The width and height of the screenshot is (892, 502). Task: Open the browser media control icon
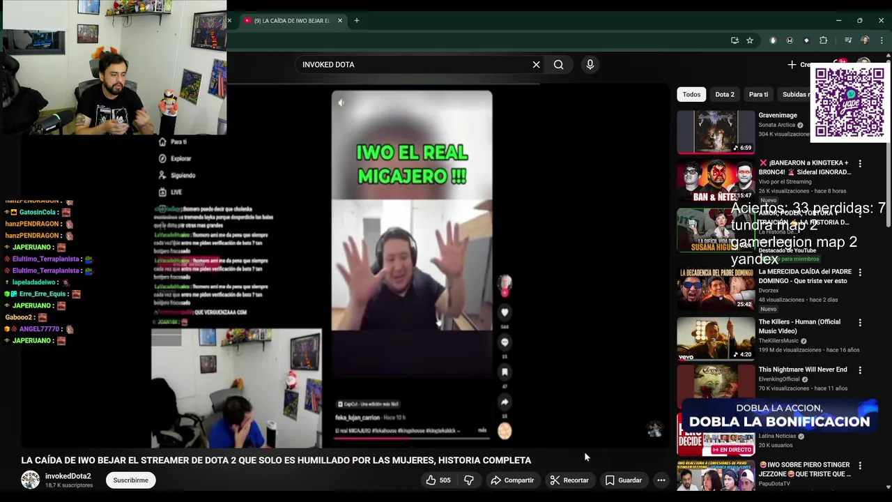pos(848,40)
